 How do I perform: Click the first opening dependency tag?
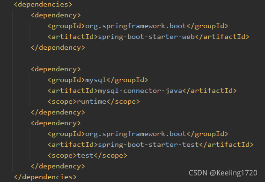pyautogui.click(x=56, y=15)
